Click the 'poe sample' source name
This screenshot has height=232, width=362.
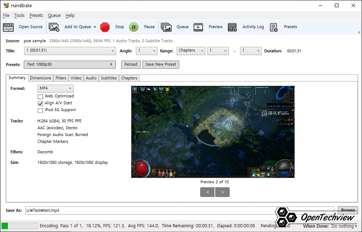[x=35, y=41]
